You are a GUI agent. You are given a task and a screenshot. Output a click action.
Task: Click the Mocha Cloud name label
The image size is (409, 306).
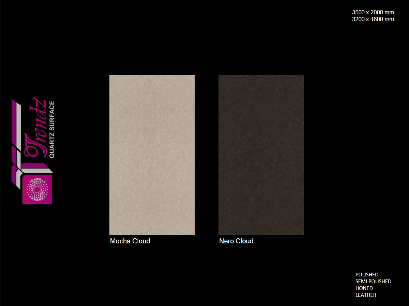click(x=130, y=241)
